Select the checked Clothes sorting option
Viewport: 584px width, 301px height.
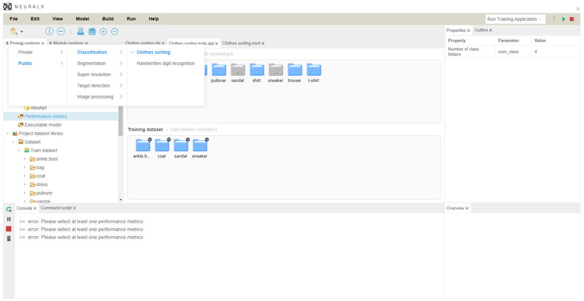pyautogui.click(x=153, y=52)
